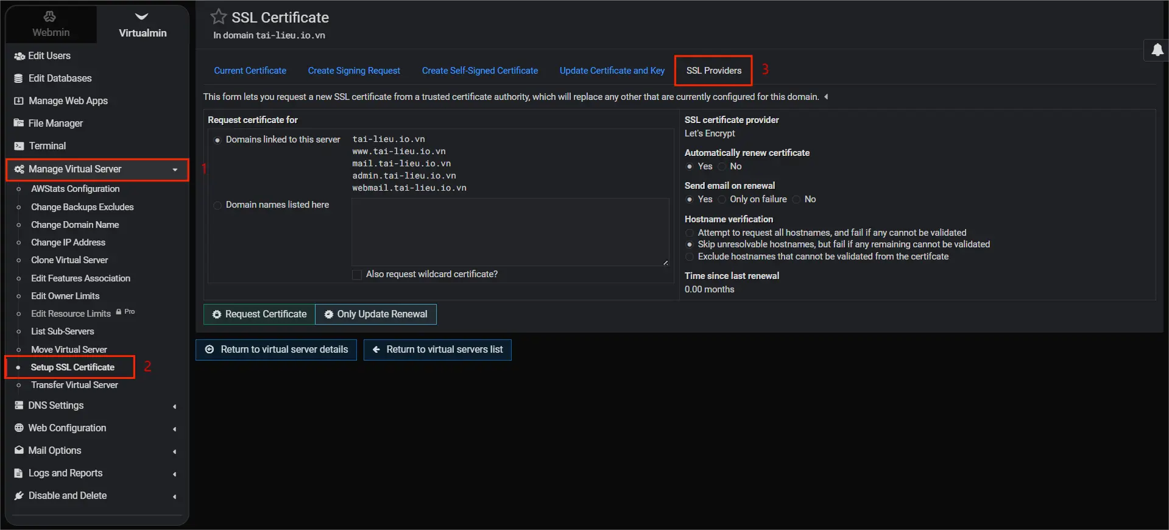The image size is (1169, 530).
Task: Open Change Backups Excludes link
Action: pos(82,207)
